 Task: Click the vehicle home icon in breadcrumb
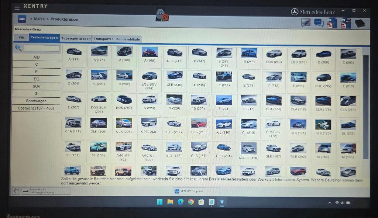coord(22,18)
